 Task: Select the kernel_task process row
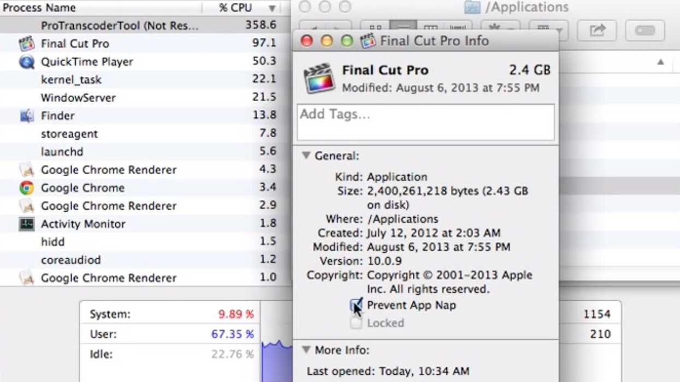(145, 80)
